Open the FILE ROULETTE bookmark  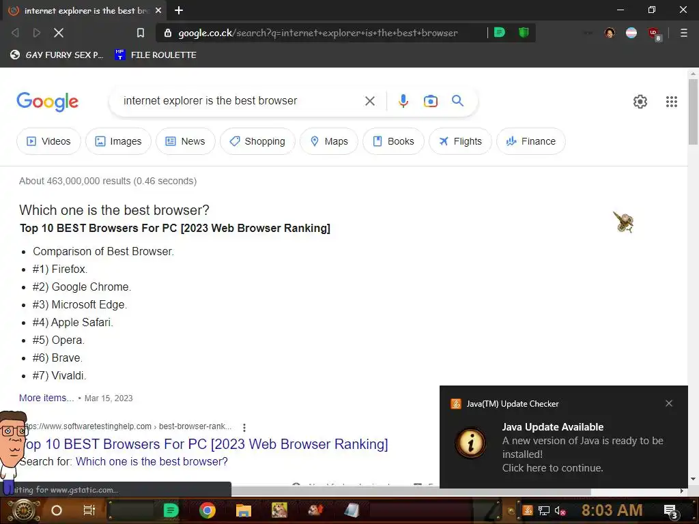tap(156, 55)
